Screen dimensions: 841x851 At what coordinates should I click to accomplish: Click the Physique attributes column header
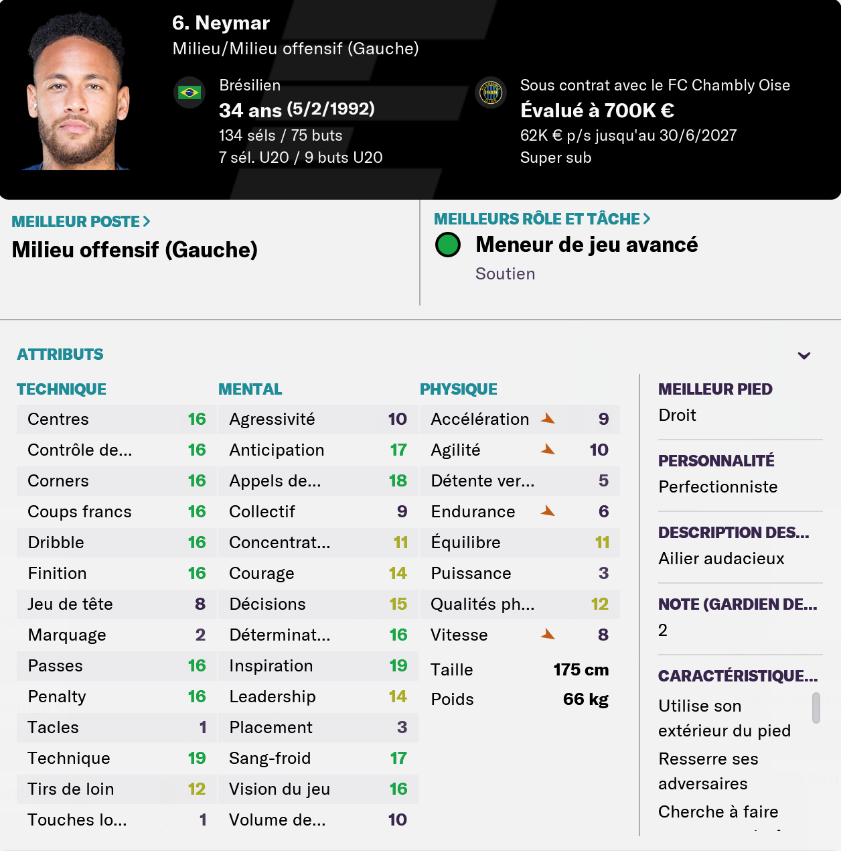459,389
